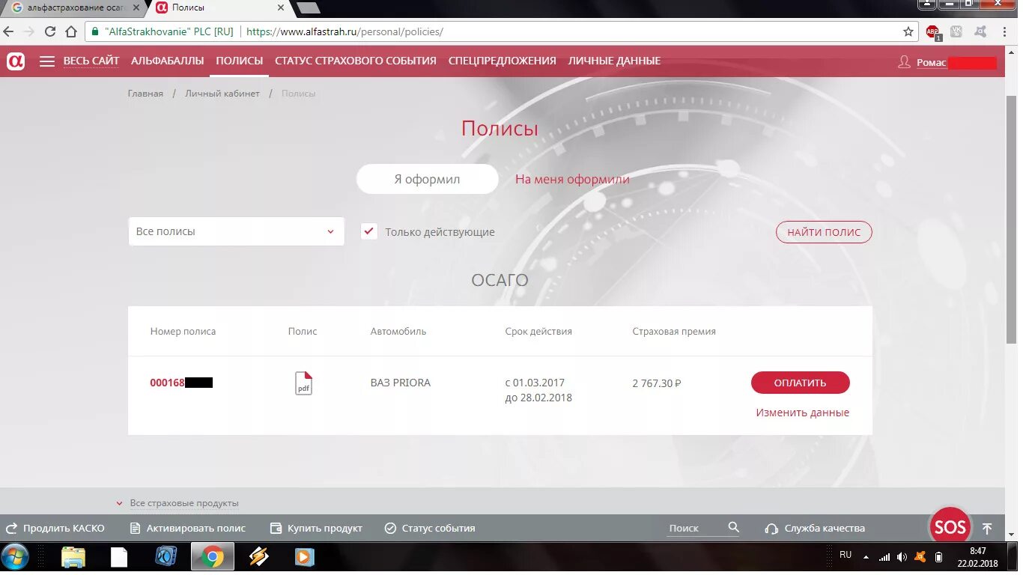Click the AlfaStrakhovanie alpha logo
Image resolution: width=1023 pixels, height=575 pixels.
click(16, 61)
